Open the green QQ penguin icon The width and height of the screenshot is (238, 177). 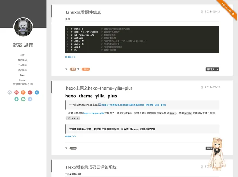pos(16,99)
